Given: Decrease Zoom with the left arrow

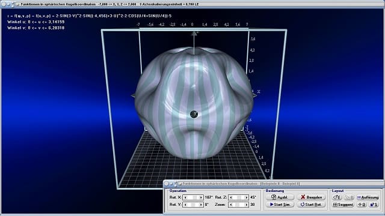Looking at the screenshot, I should 231,205.
